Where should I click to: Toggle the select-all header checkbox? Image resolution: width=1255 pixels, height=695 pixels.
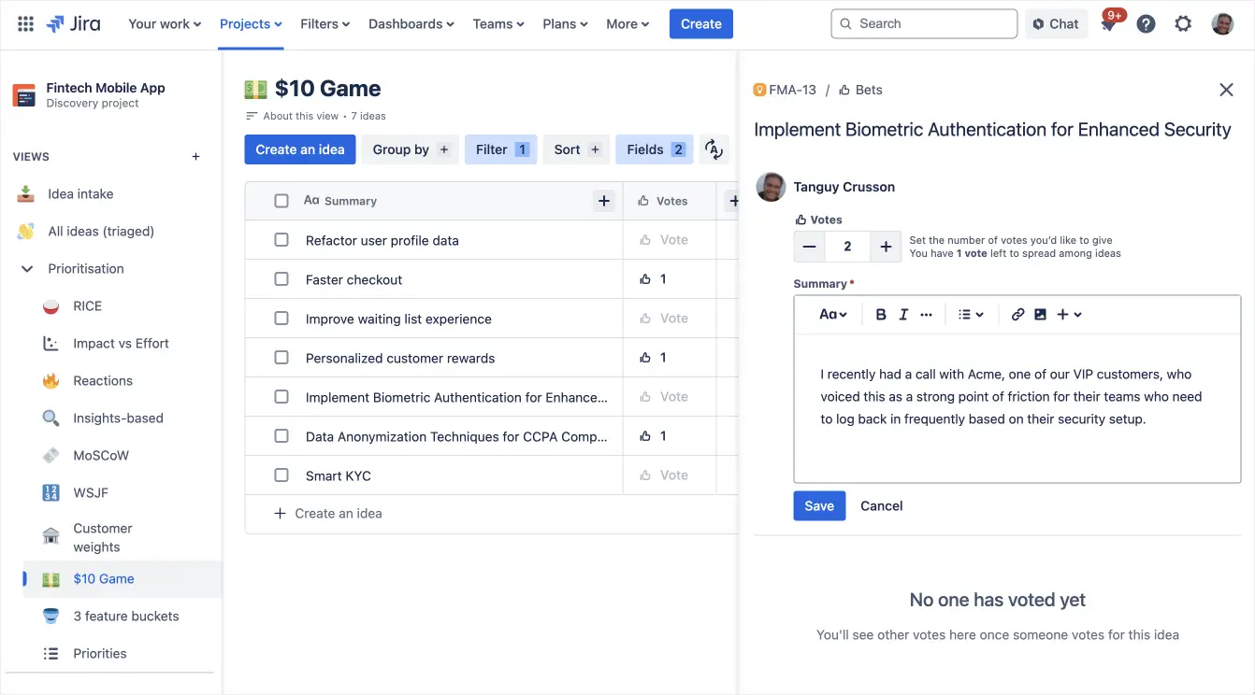click(x=281, y=201)
